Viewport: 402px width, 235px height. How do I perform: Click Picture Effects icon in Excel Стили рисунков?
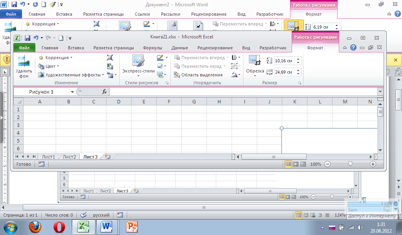click(x=160, y=66)
